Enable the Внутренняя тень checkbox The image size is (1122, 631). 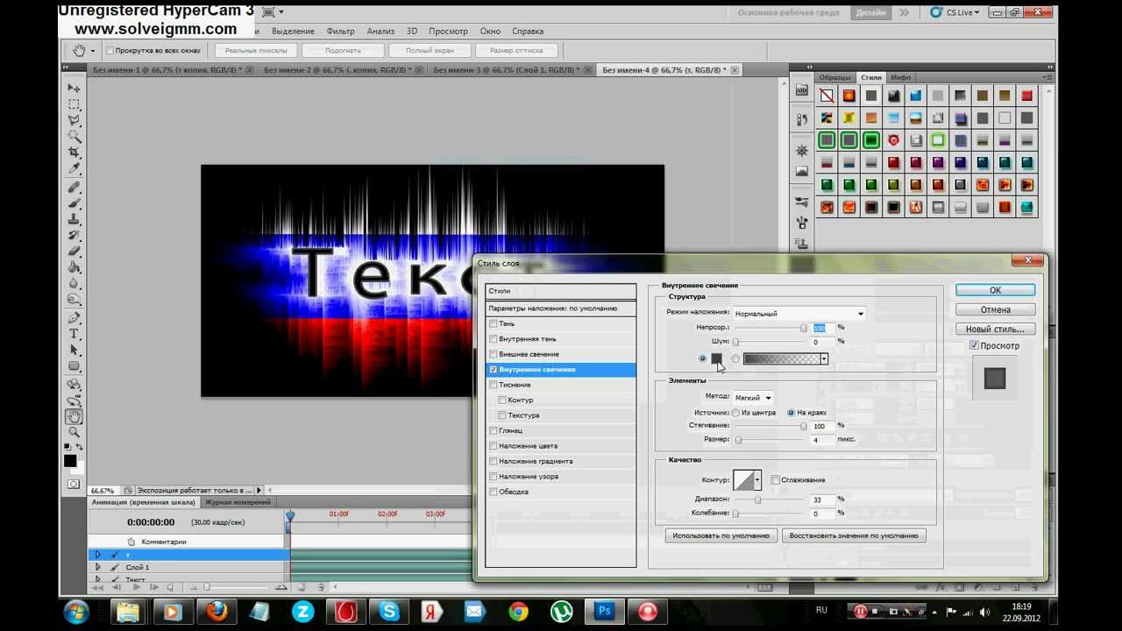[493, 339]
